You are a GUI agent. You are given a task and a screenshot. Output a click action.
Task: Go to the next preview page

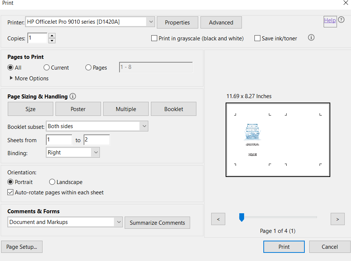coord(337,219)
